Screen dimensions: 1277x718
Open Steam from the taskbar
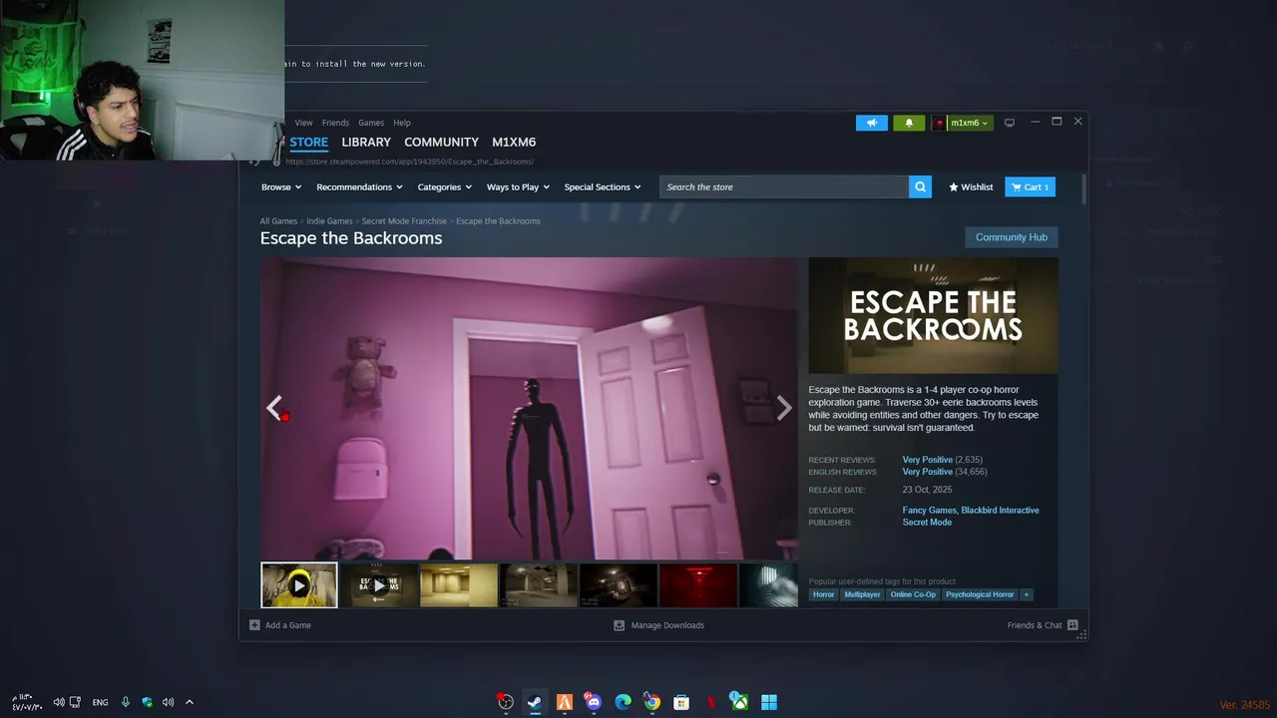coord(535,702)
